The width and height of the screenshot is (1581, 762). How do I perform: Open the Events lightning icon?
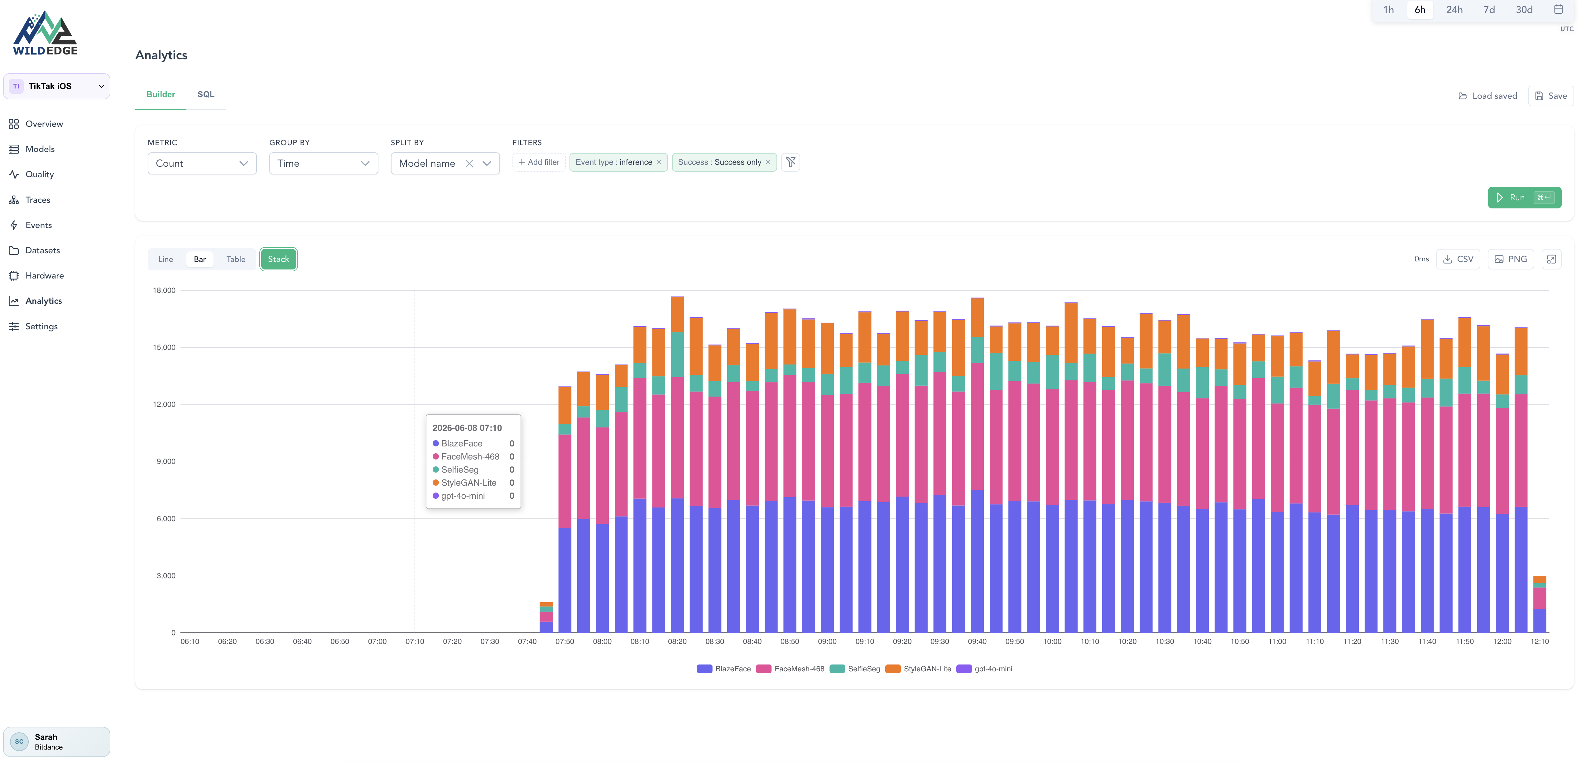pyautogui.click(x=13, y=225)
